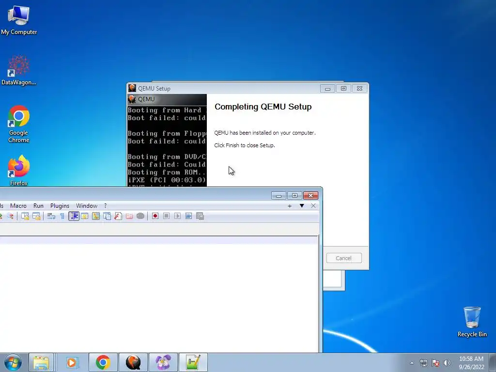The image size is (496, 372).
Task: Open the user-defined language dialog icon
Action: (84, 216)
